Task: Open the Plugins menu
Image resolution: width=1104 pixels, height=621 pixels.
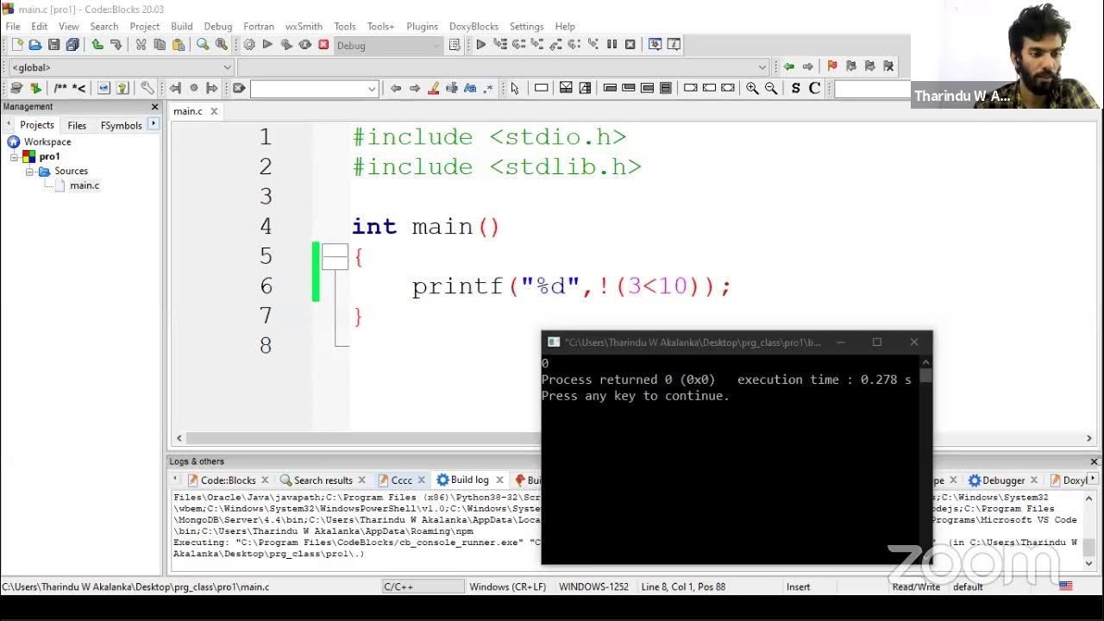Action: [422, 27]
